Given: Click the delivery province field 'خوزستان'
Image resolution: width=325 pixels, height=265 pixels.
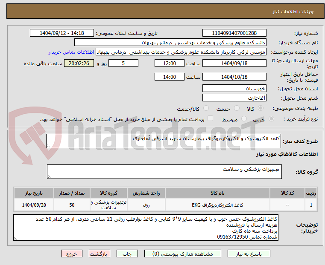Looking at the screenshot, I should [234, 88].
